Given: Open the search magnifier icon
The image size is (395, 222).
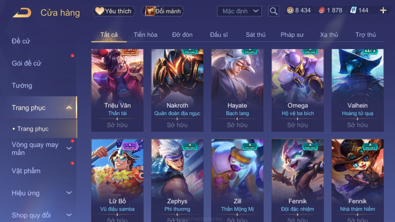Looking at the screenshot, I should (274, 11).
